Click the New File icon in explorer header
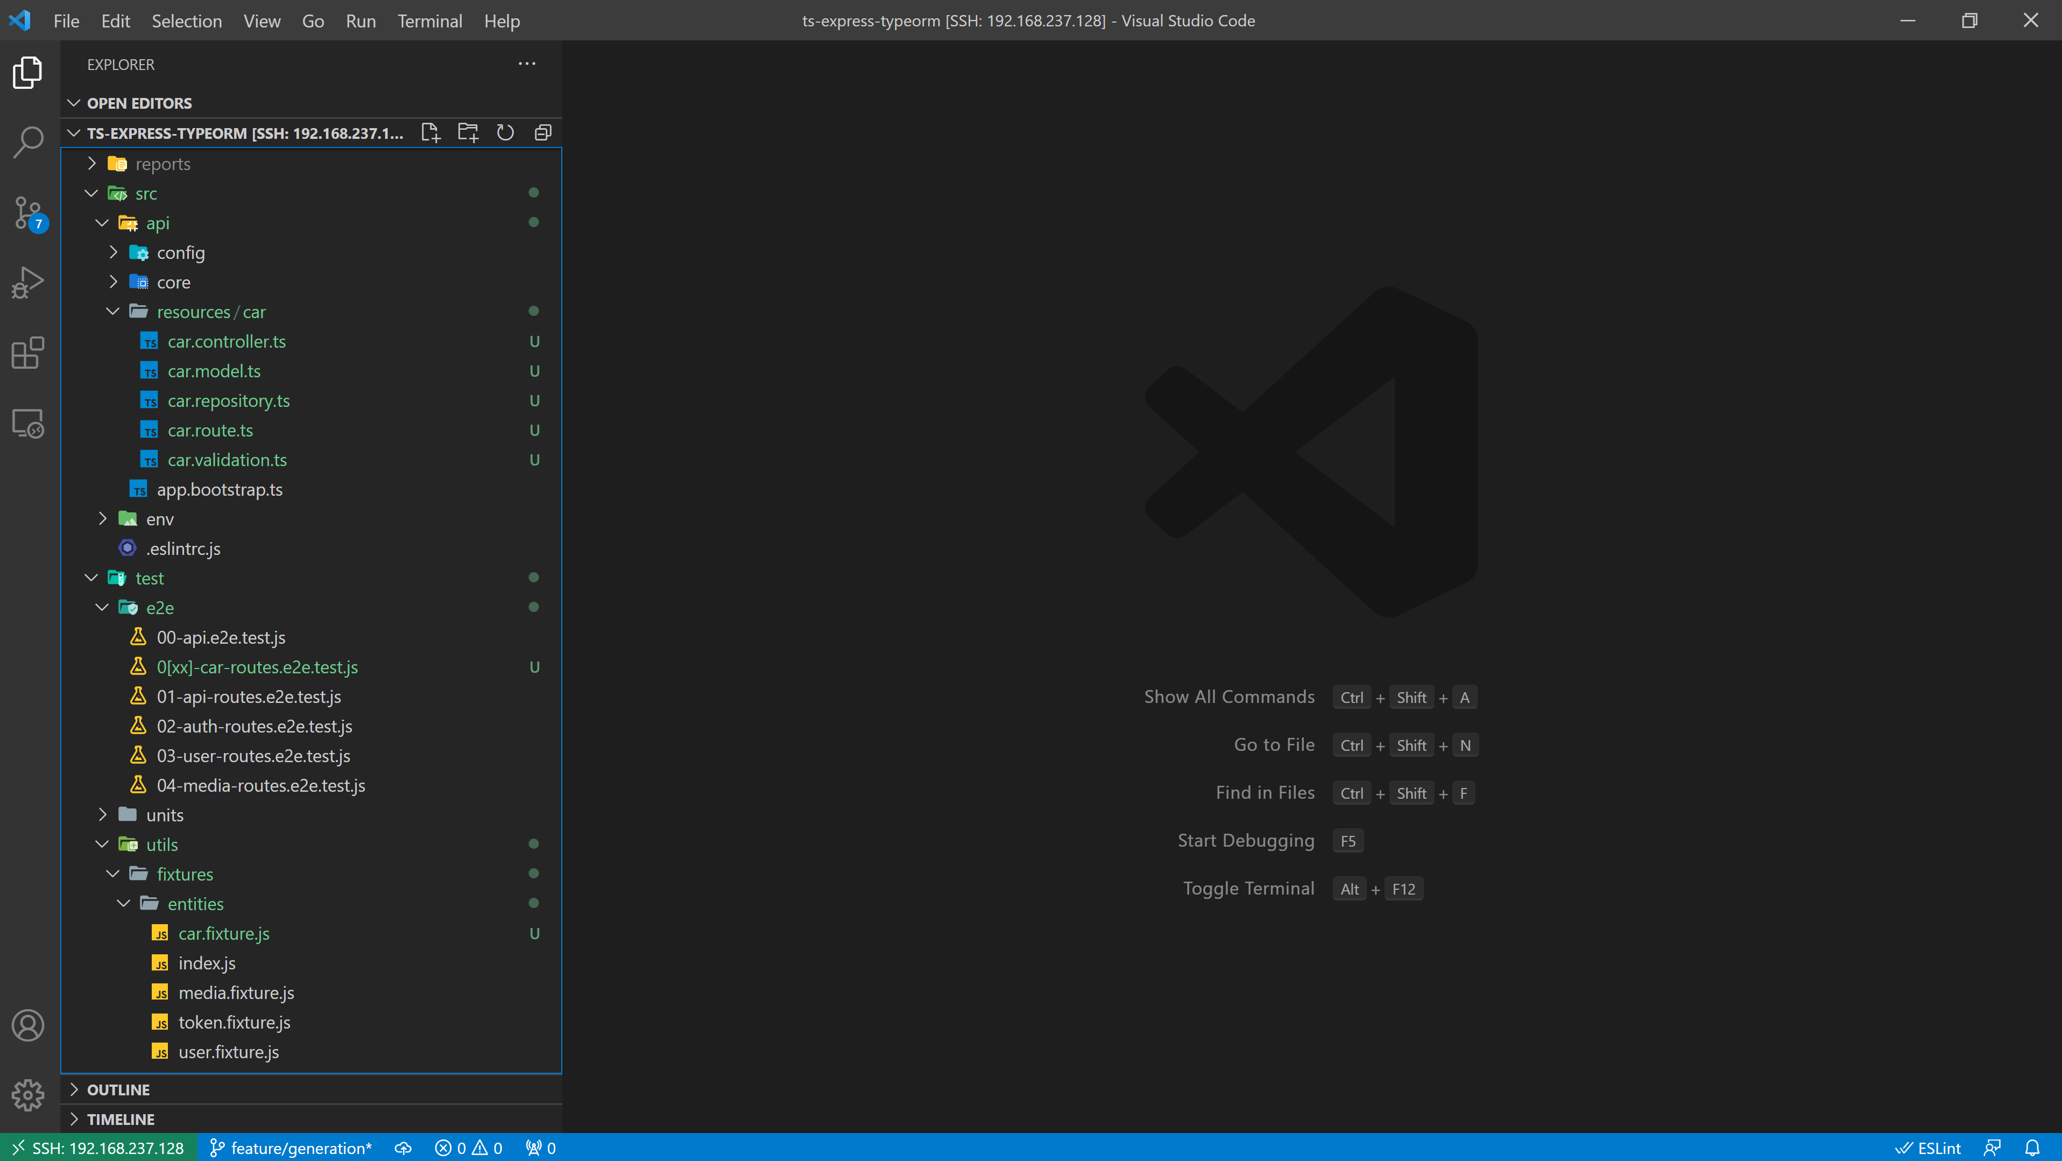The image size is (2062, 1161). tap(430, 133)
